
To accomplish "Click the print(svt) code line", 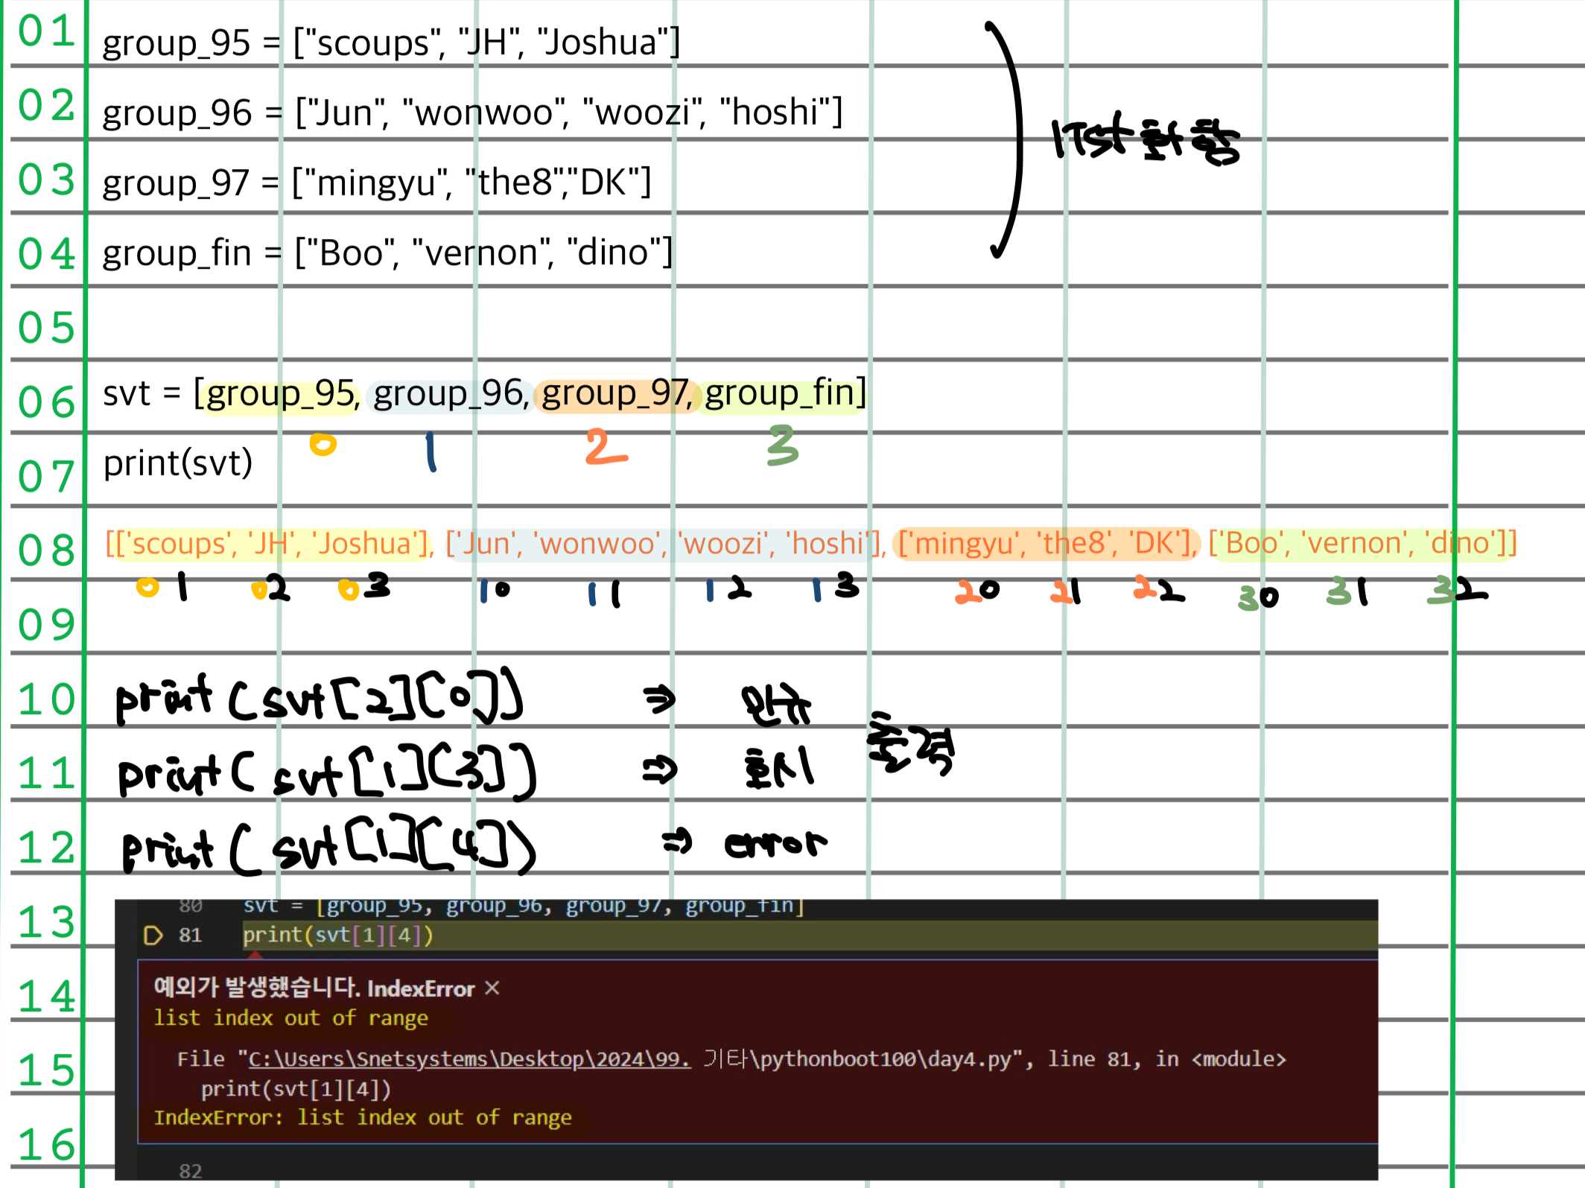I will 178,463.
